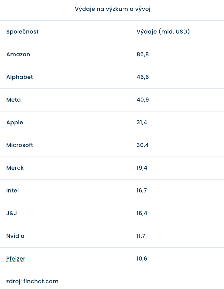224x289 pixels.
Task: Select the Microsoft company cell
Action: 20,145
